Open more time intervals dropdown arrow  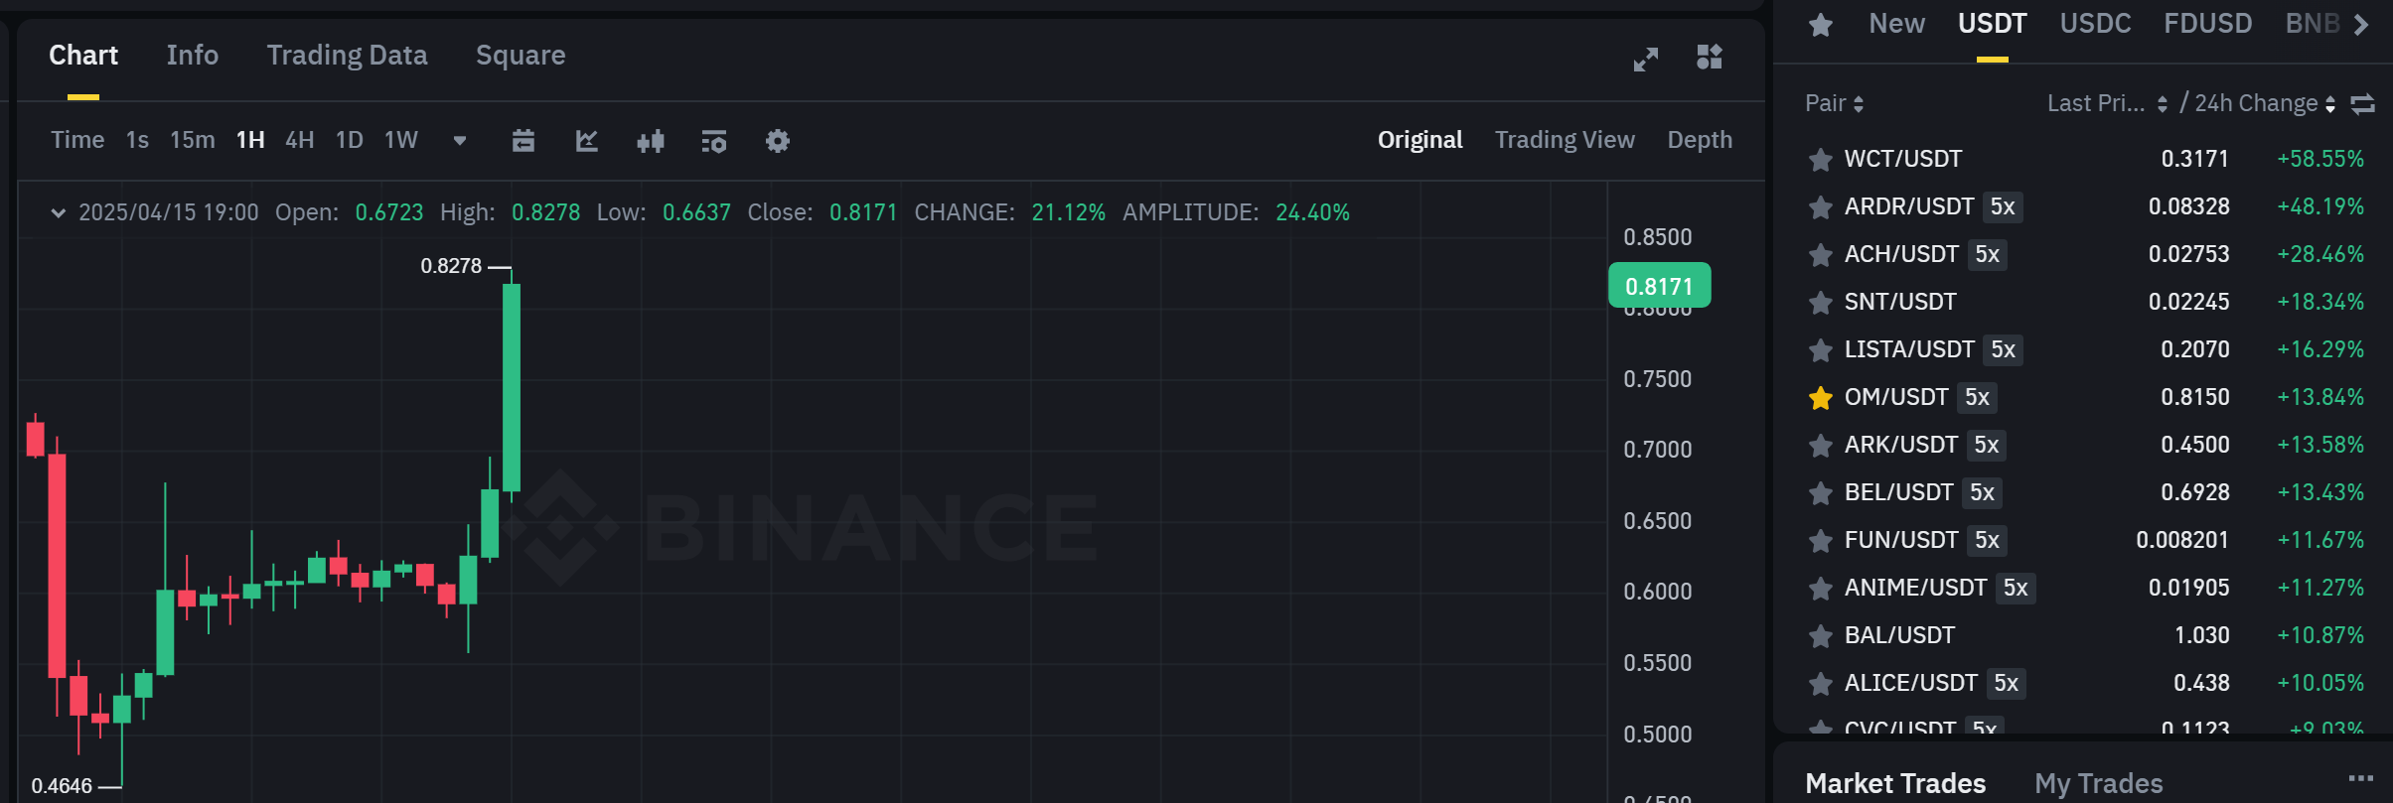(x=460, y=141)
